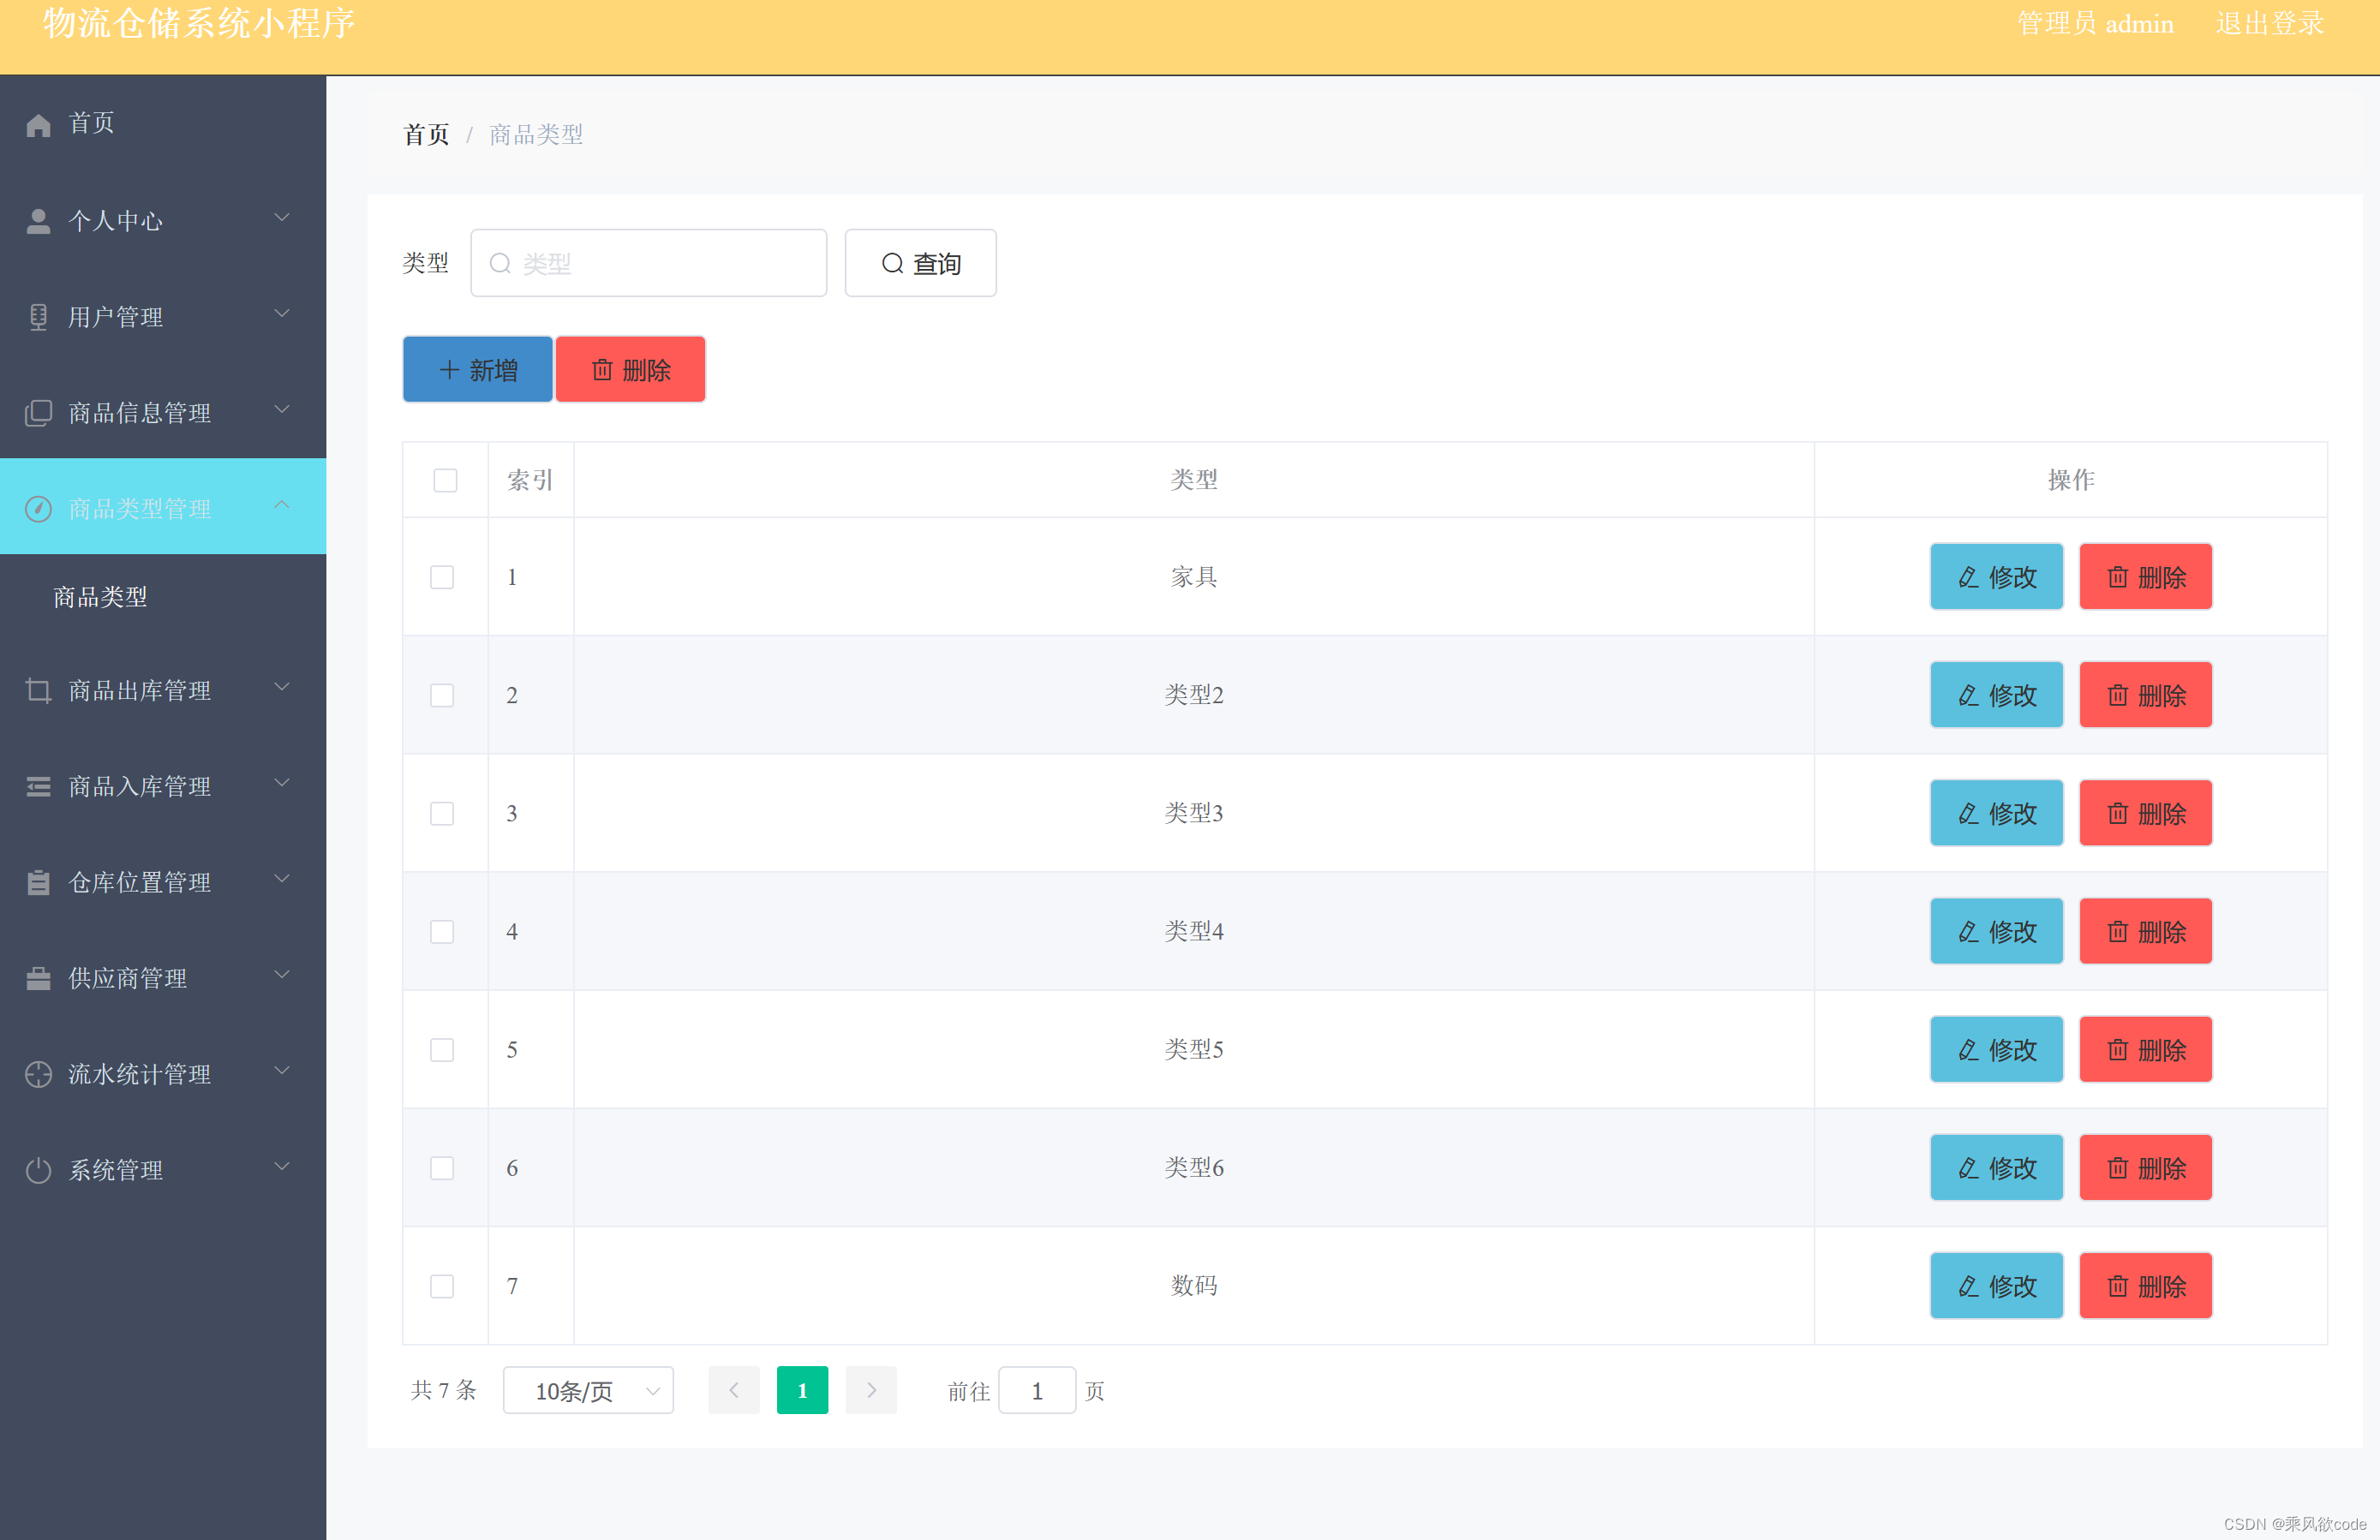
Task: Click the 商品信息管理 copy icon
Action: [x=38, y=413]
